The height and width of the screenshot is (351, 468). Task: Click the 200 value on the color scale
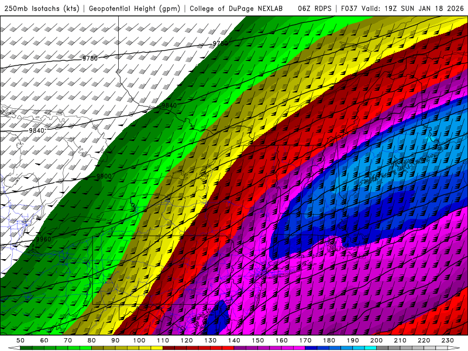coord(377,340)
